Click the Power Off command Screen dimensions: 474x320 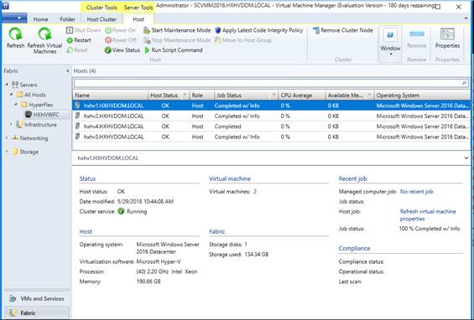(120, 40)
